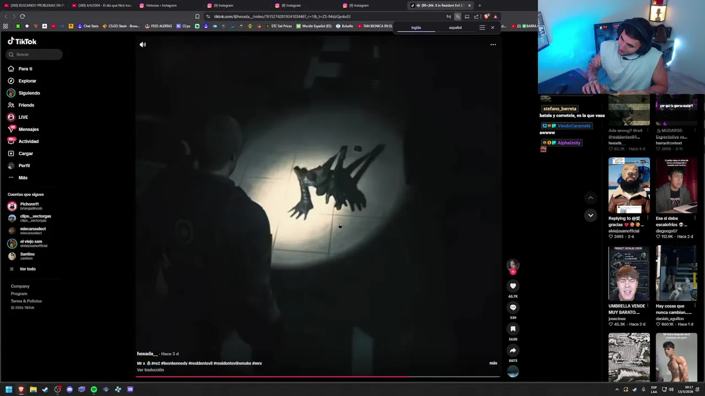Open the Windows Start menu
This screenshot has width=705, height=396.
point(9,389)
